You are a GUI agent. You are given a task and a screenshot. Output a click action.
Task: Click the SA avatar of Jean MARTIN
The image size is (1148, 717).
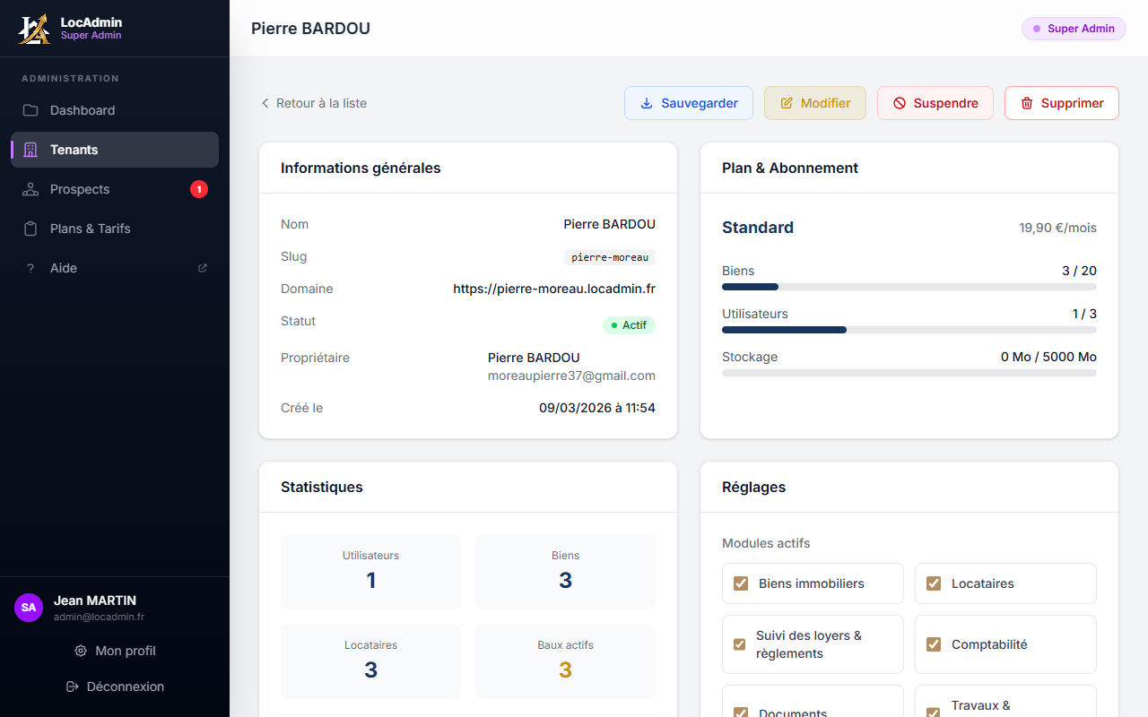click(x=28, y=608)
